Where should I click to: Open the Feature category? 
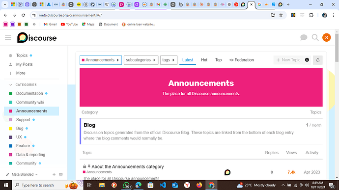pyautogui.click(x=23, y=146)
